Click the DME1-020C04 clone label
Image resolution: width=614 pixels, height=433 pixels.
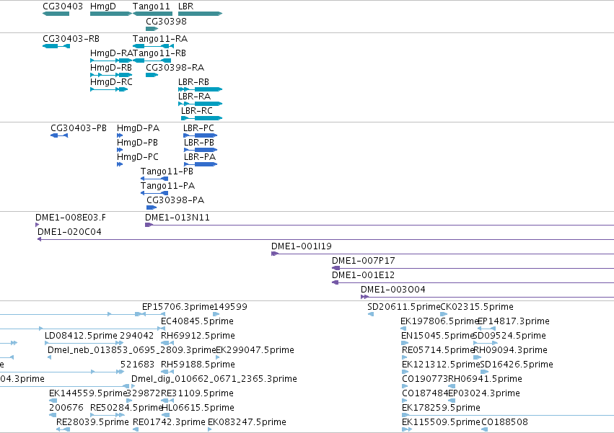click(69, 232)
